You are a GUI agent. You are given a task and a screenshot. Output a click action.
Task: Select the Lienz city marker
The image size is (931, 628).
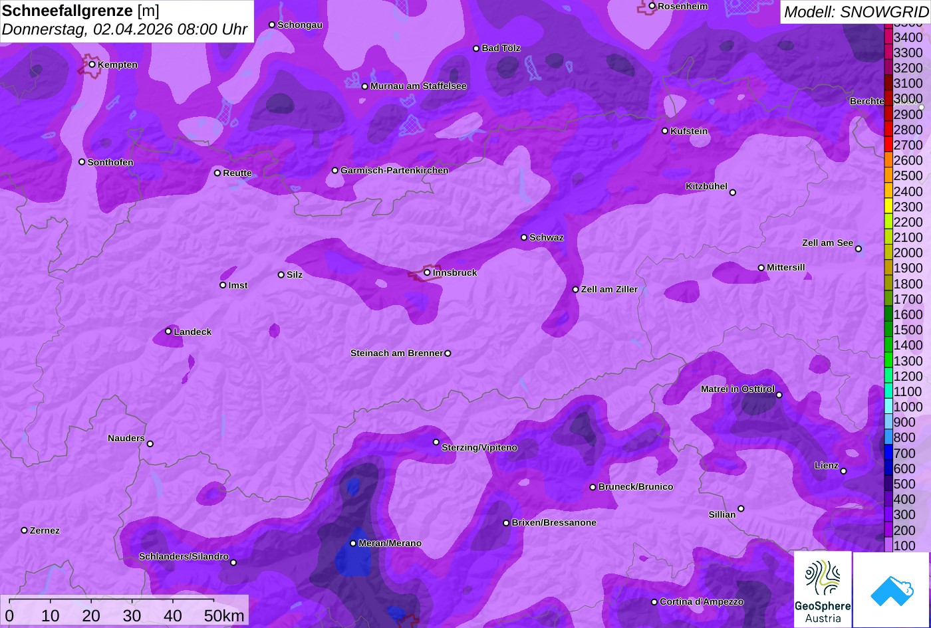(843, 471)
